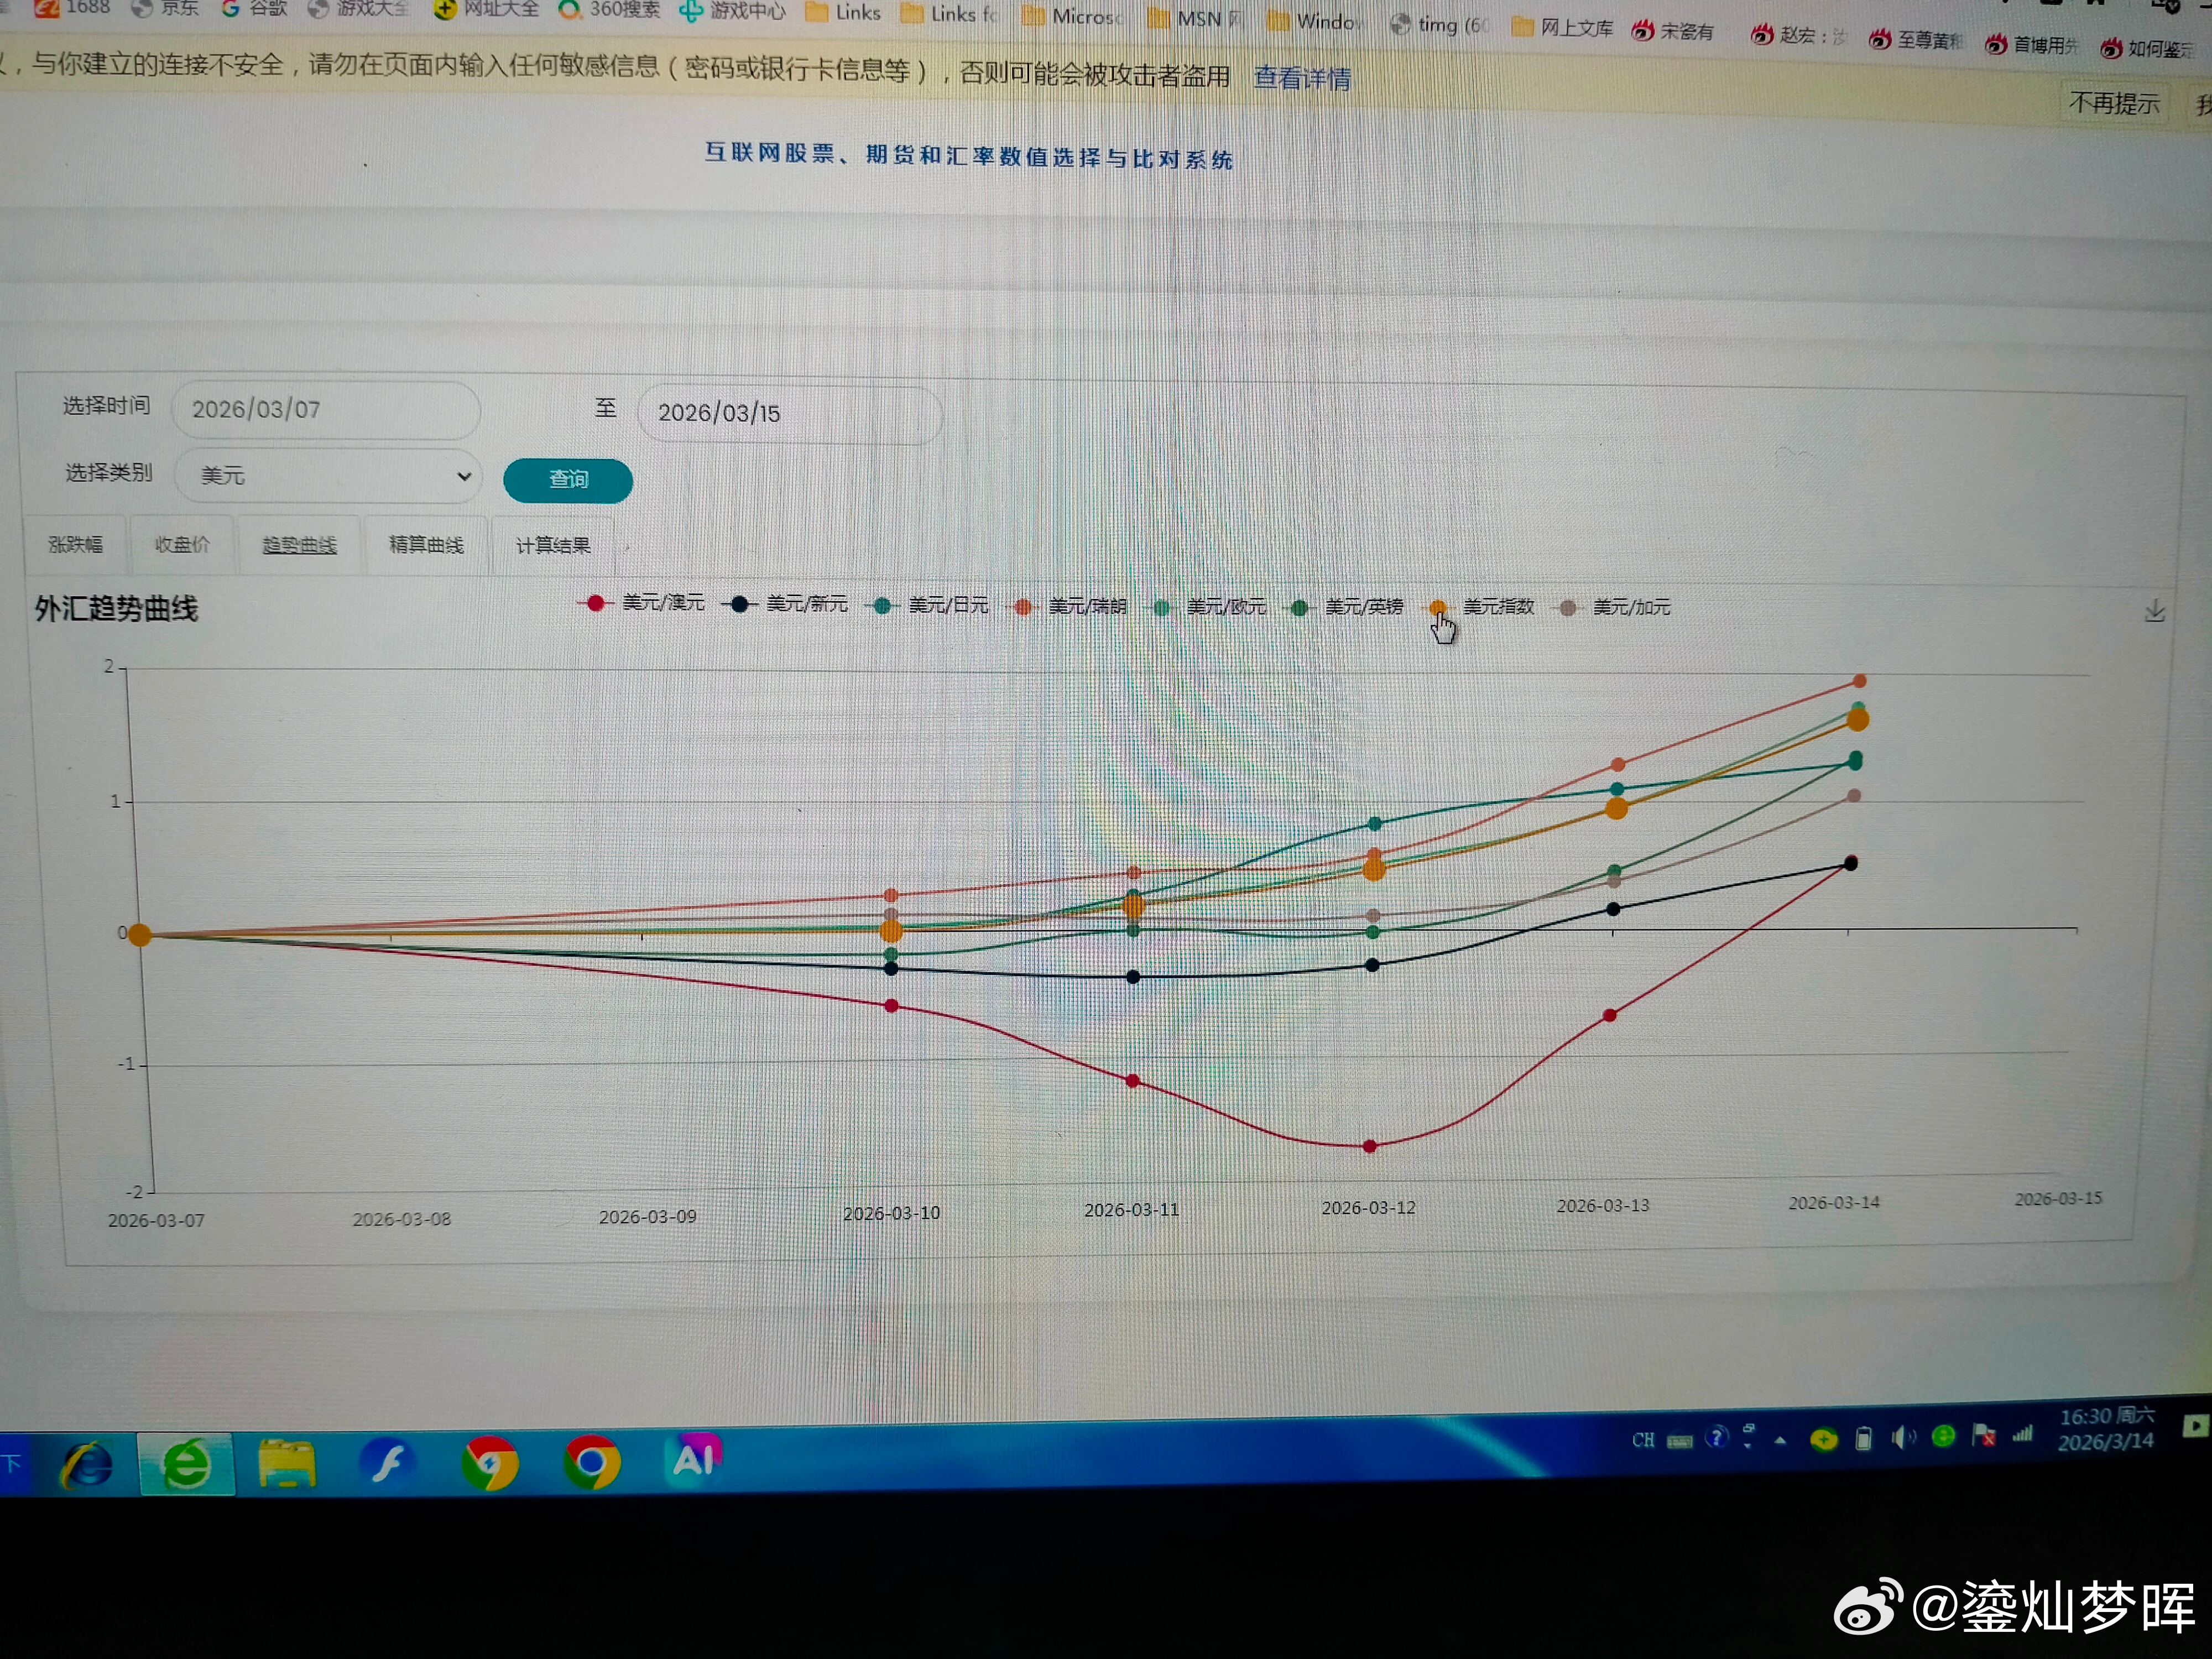Click the 美元/澳元 data point at 2026-03-12

click(x=1369, y=1146)
